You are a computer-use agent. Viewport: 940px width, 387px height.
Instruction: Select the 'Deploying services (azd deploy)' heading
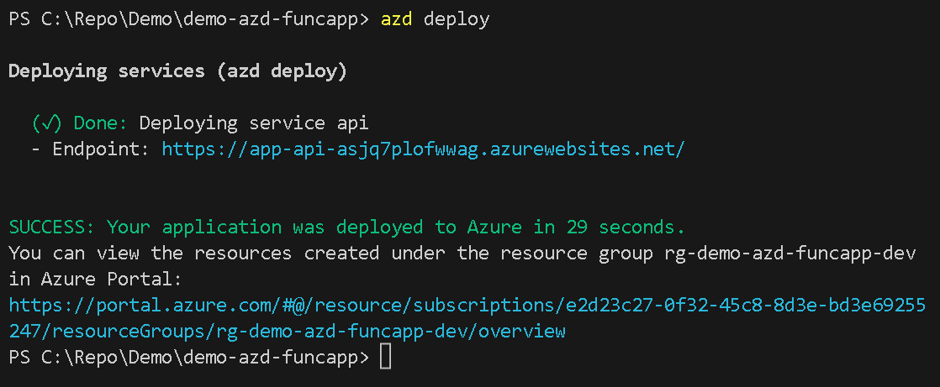[x=178, y=72]
